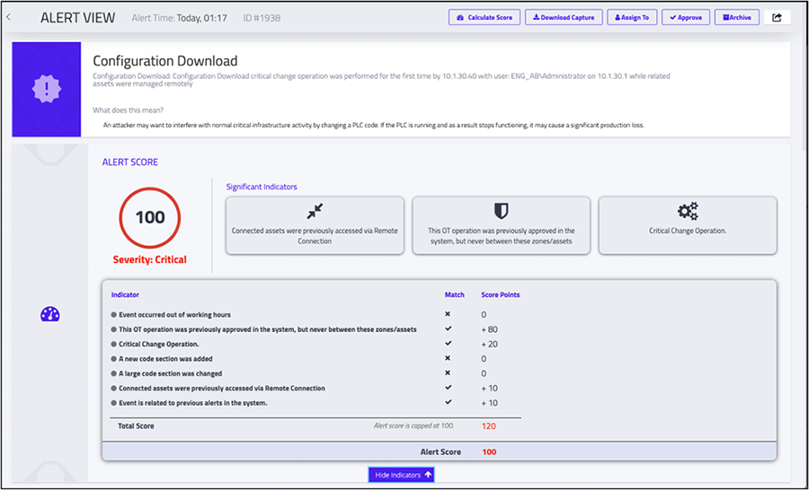Click the score circle showing 100

point(149,217)
